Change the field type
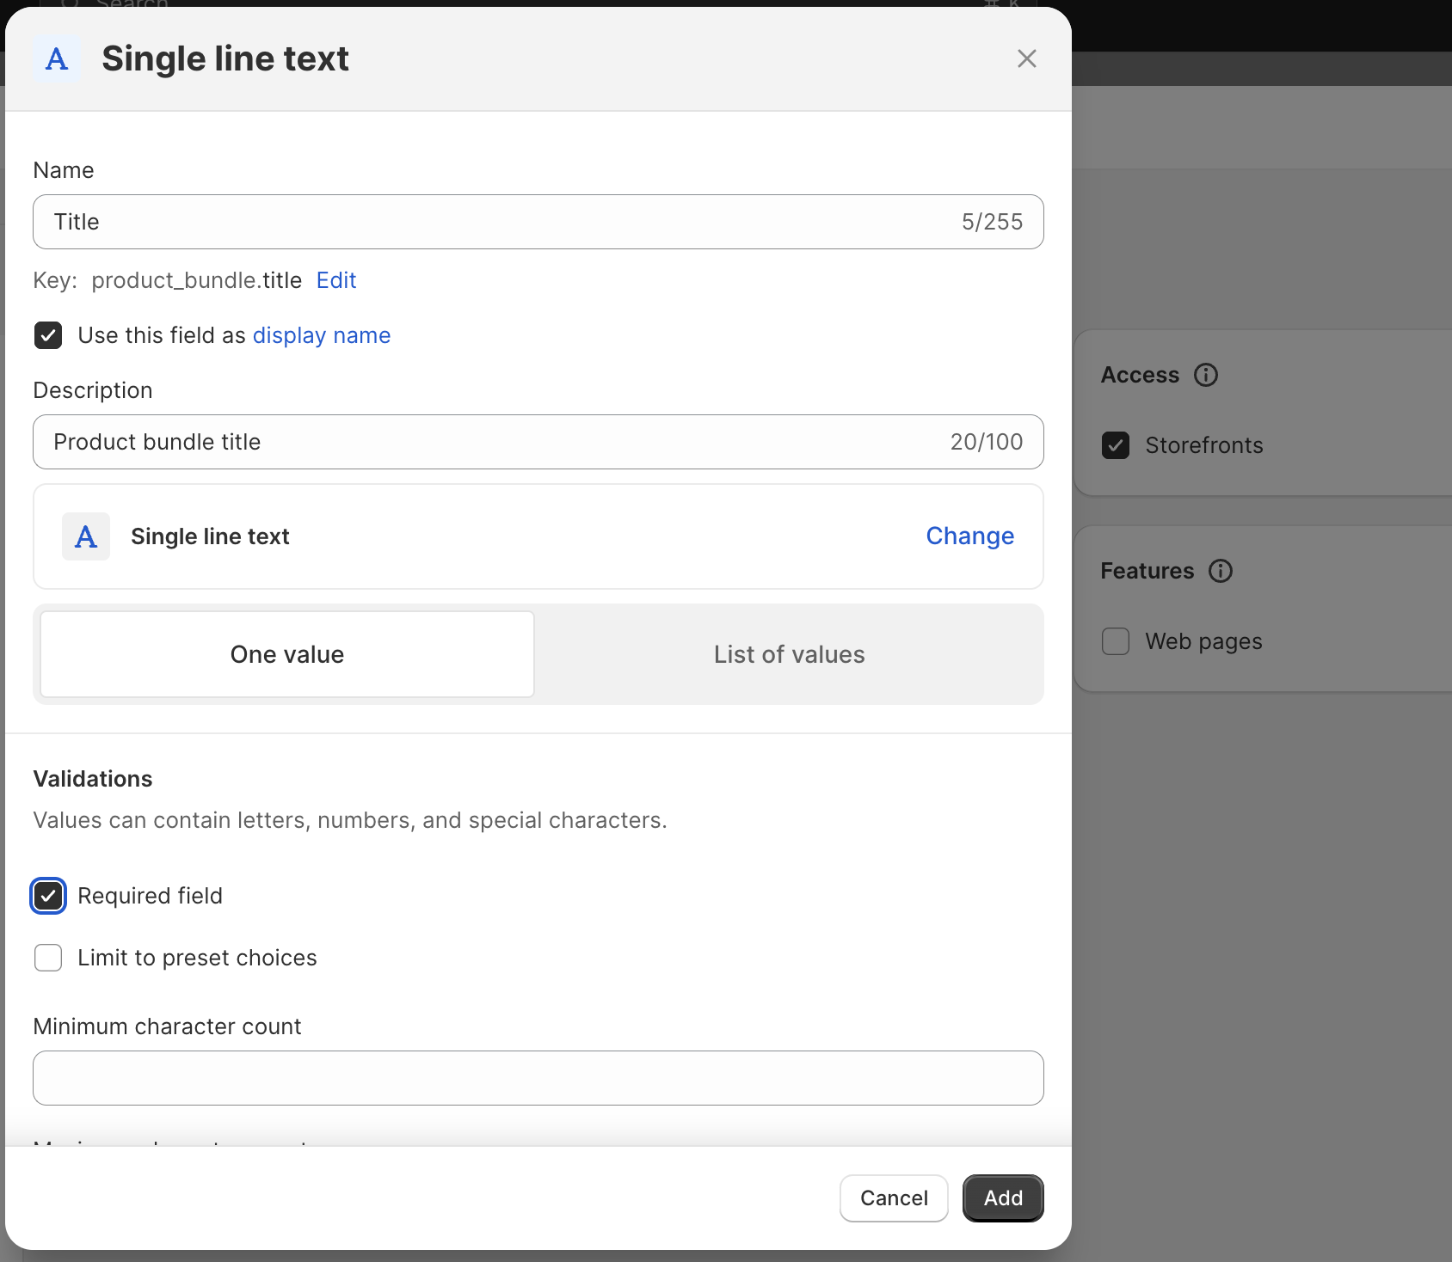This screenshot has width=1452, height=1262. (x=969, y=536)
